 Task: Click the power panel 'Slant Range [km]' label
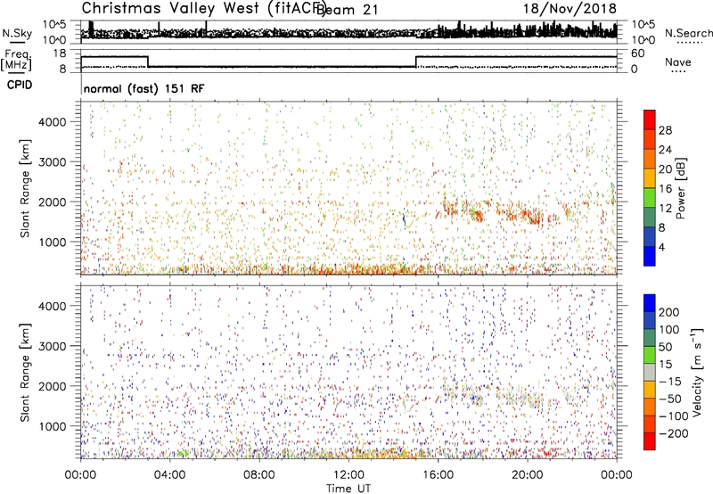[x=25, y=188]
